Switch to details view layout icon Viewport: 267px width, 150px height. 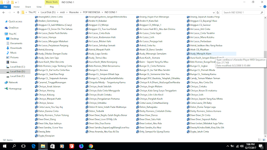259,140
